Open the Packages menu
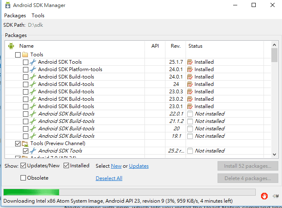282x208 pixels. point(15,16)
